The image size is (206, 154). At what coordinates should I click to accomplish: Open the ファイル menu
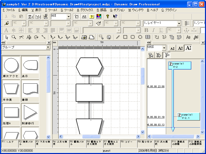9,10
